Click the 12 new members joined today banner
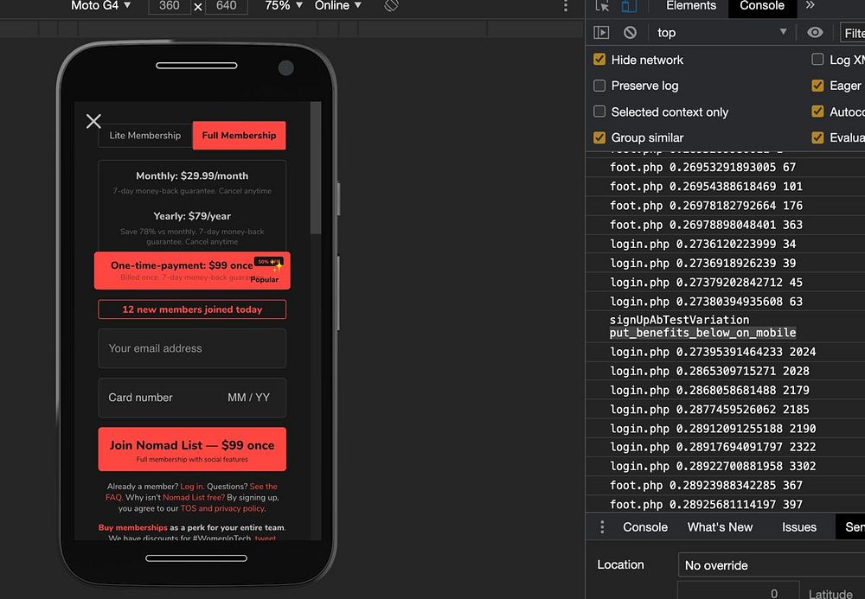 click(x=192, y=309)
